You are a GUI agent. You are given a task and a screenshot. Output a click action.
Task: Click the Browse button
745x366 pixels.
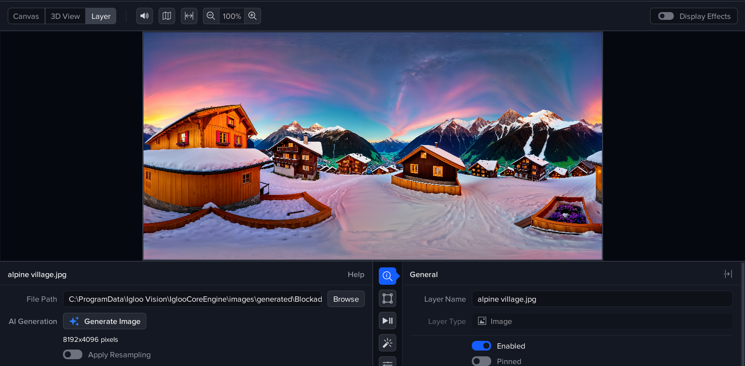346,299
